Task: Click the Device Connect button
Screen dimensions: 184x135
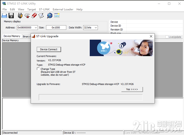Action: [49, 50]
